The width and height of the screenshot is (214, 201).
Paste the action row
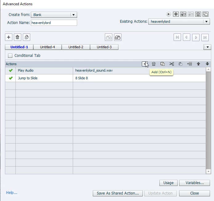[x=180, y=64]
